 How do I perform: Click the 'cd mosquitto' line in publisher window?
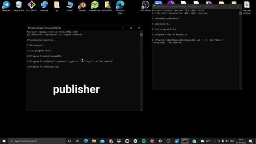coord(44,56)
